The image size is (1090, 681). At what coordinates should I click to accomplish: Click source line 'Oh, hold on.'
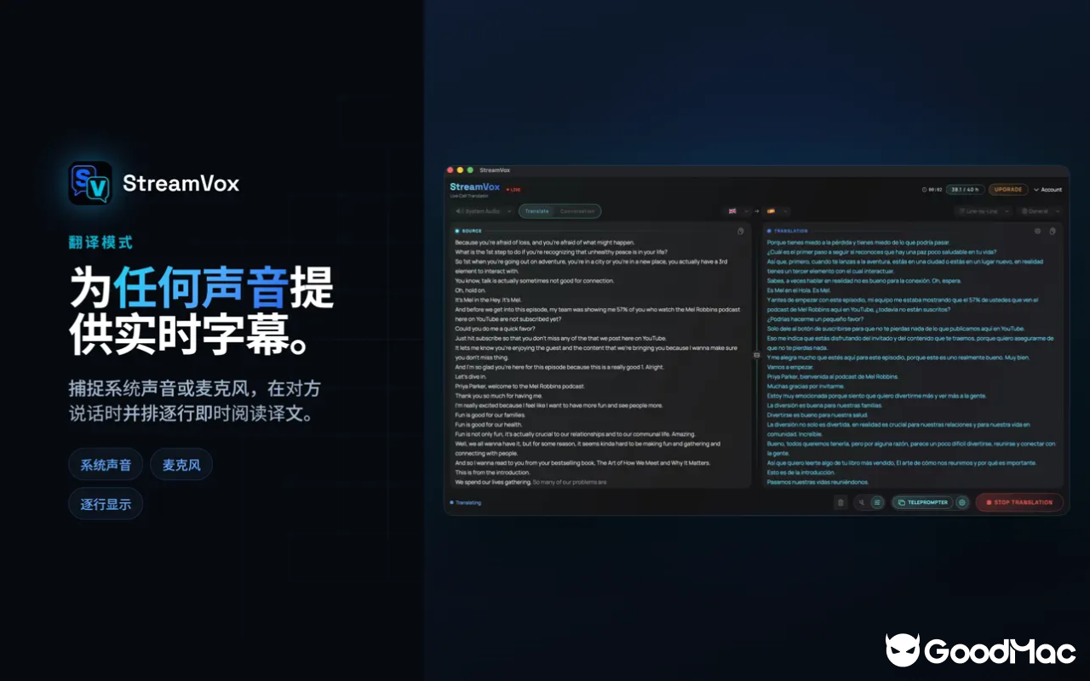470,290
